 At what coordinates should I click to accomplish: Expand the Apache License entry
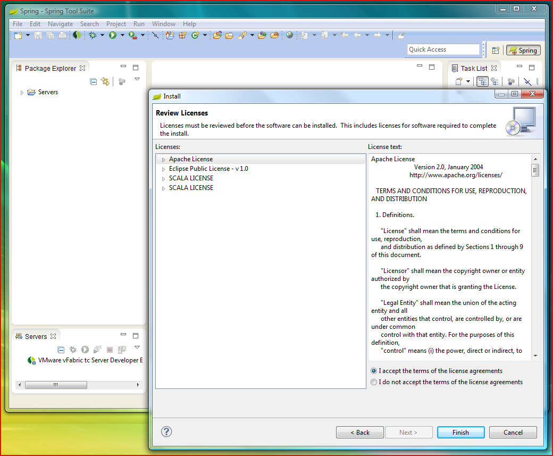click(x=163, y=159)
